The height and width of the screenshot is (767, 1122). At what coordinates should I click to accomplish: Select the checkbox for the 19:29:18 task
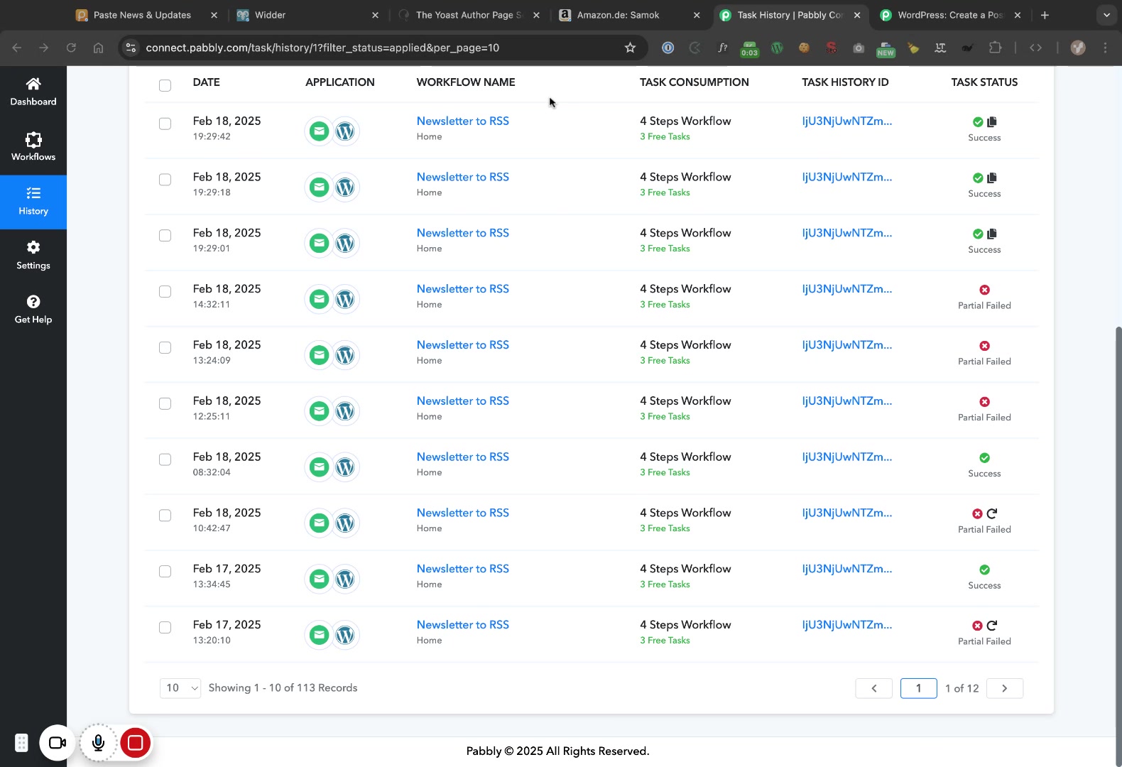tap(165, 180)
